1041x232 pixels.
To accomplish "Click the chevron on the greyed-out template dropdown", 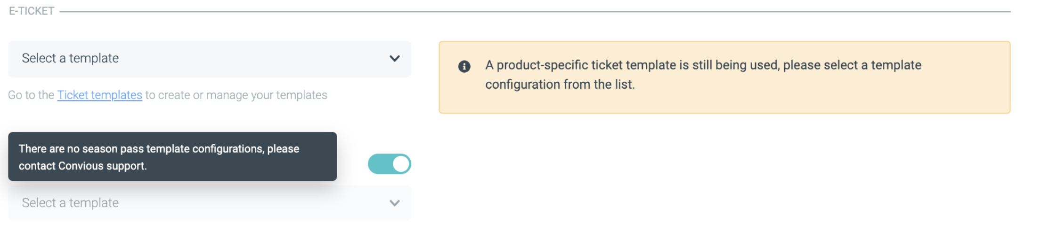I will tap(394, 203).
